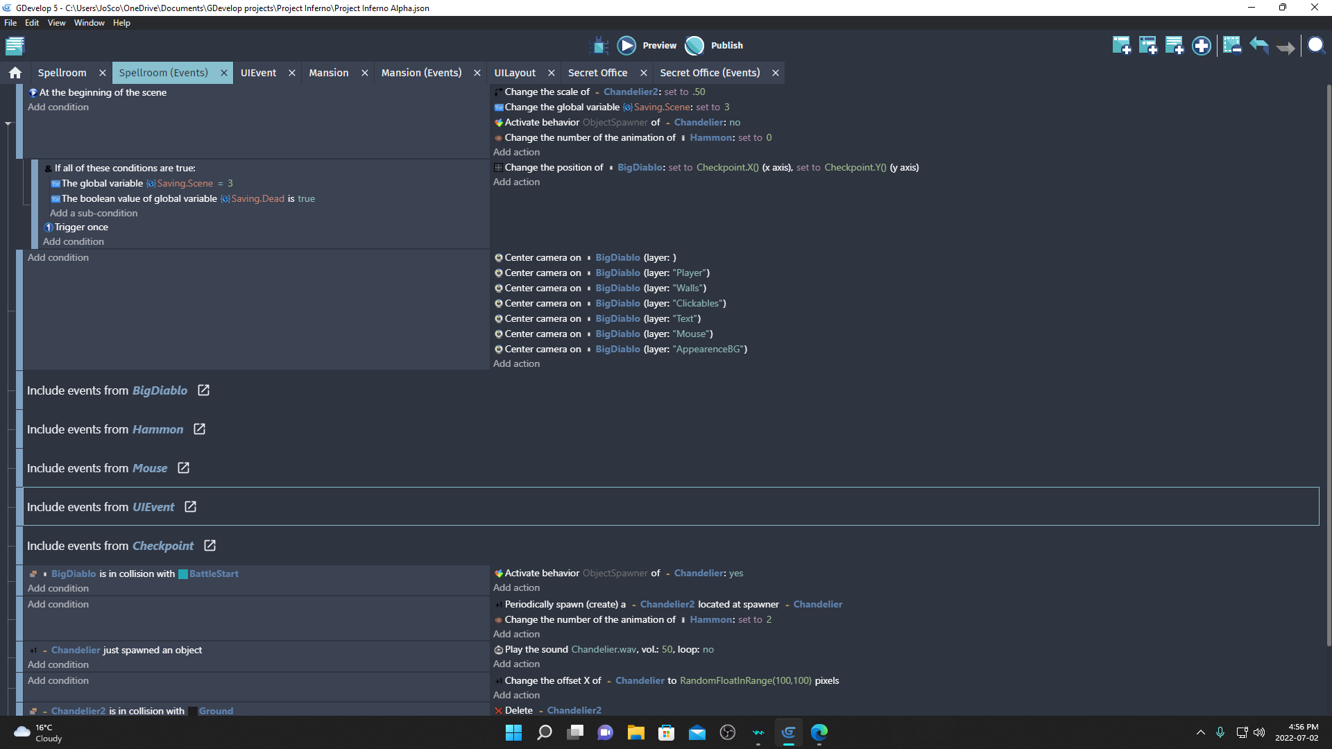This screenshot has width=1332, height=749.
Task: Click the events sheet vertical scrollbar
Action: point(1327,347)
